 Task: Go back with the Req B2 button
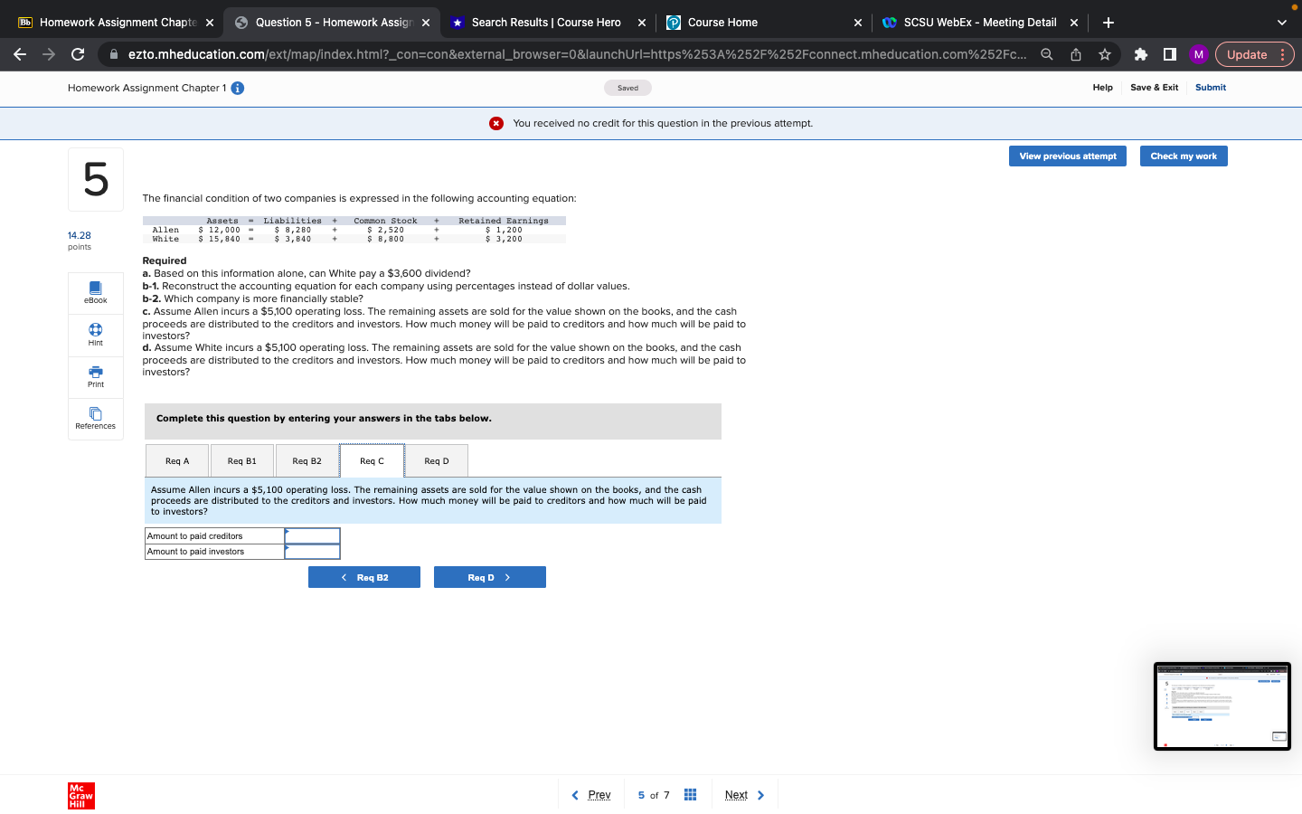pyautogui.click(x=364, y=577)
